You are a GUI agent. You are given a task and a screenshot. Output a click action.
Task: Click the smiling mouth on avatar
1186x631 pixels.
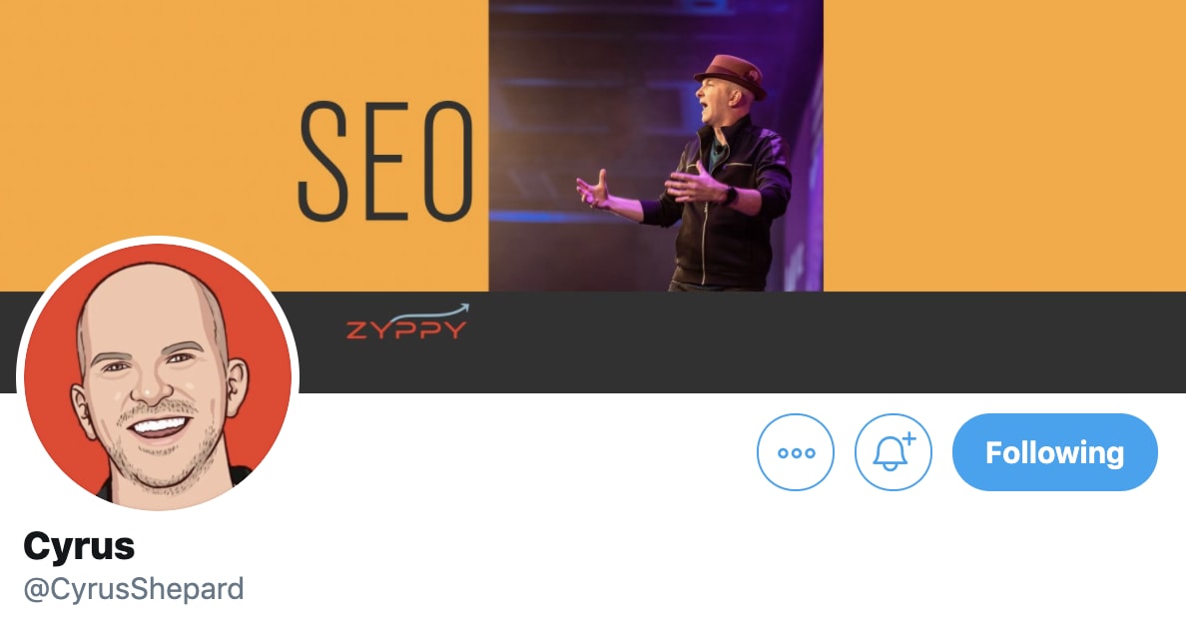coord(160,427)
